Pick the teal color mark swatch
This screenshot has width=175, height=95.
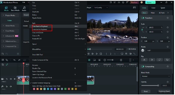[45, 89]
